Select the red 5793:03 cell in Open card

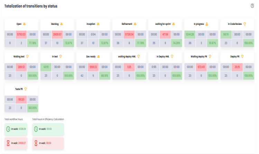21,34
